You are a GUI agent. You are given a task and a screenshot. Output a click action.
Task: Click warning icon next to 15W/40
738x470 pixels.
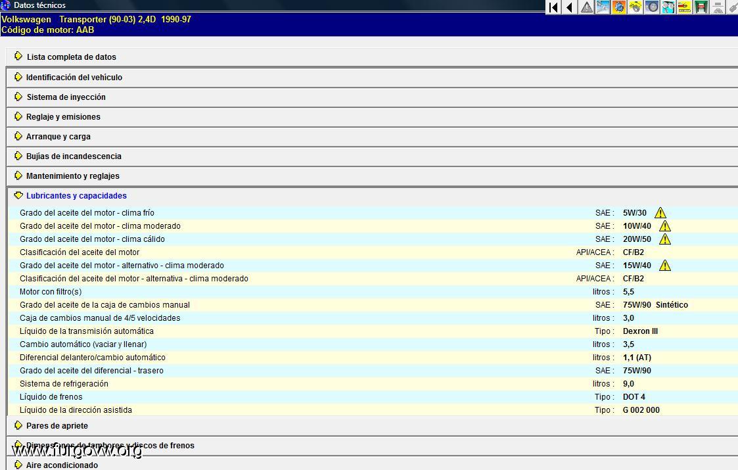pos(664,265)
